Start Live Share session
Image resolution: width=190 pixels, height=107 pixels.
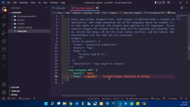click(x=25, y=98)
